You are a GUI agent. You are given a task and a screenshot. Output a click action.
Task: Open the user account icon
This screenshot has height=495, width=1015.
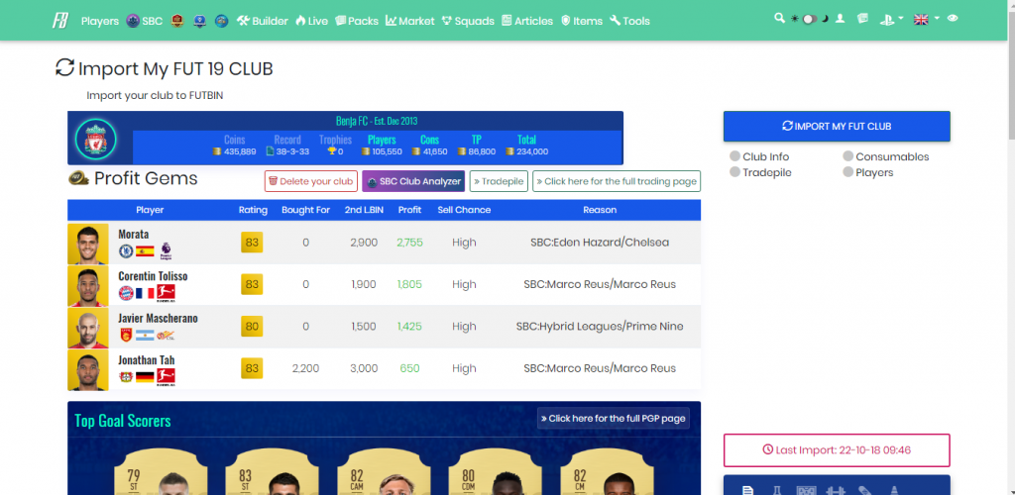click(x=841, y=19)
